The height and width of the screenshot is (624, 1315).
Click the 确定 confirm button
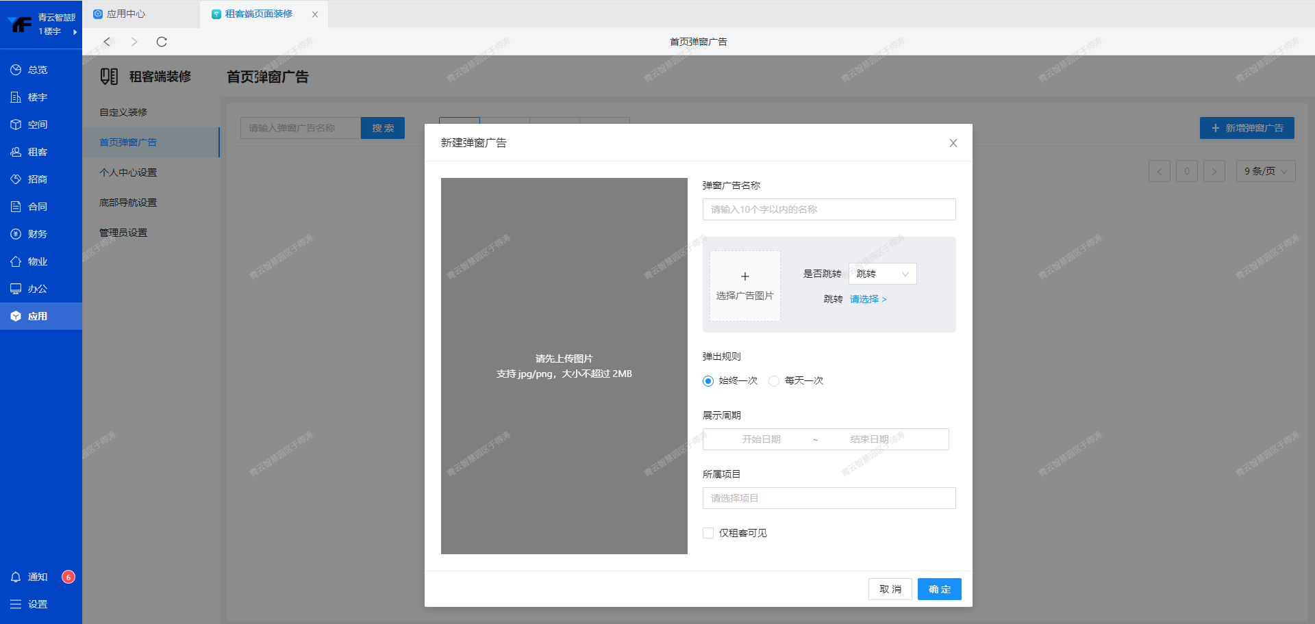click(x=939, y=589)
